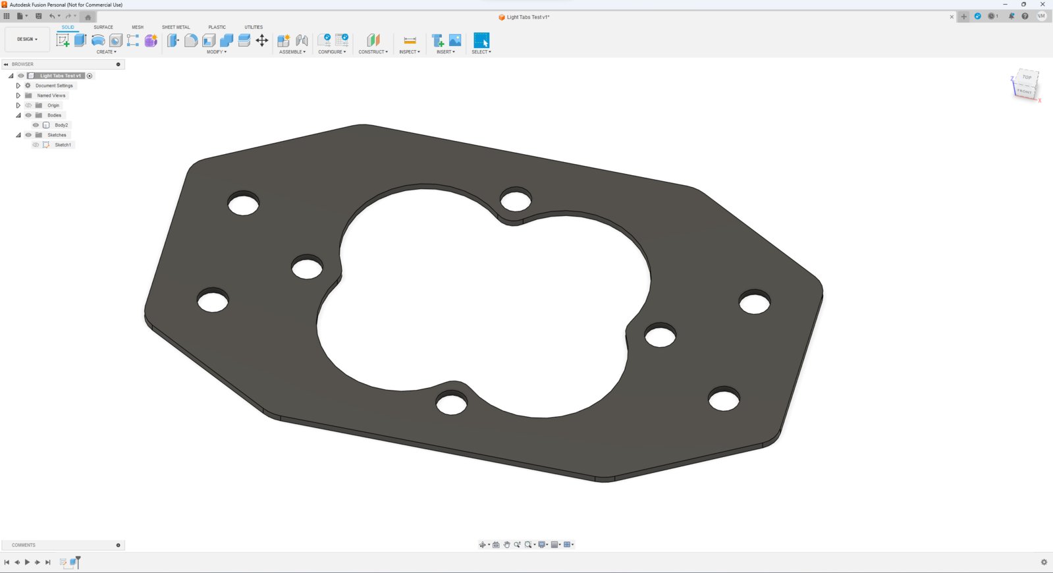The image size is (1053, 573).
Task: Expand the Origin node
Action: (18, 105)
